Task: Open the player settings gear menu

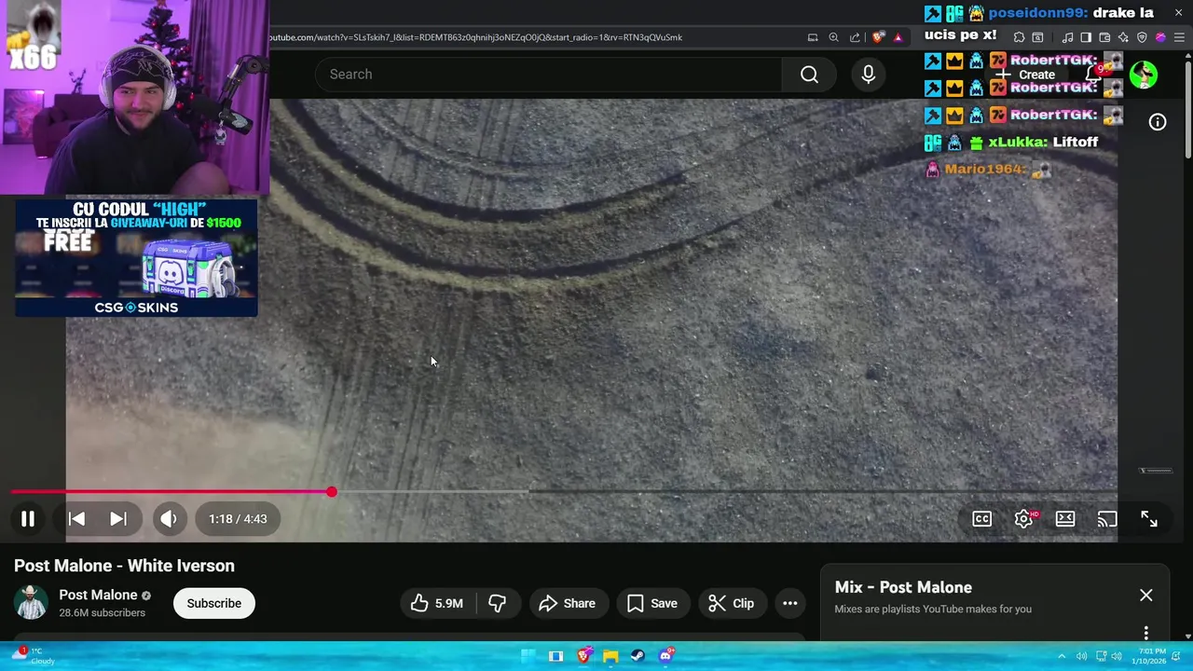Action: pyautogui.click(x=1023, y=519)
